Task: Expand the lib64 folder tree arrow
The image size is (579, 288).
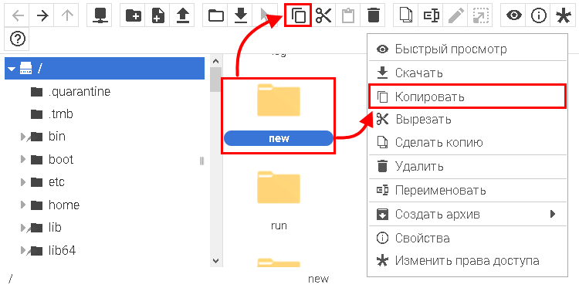Action: [x=24, y=251]
